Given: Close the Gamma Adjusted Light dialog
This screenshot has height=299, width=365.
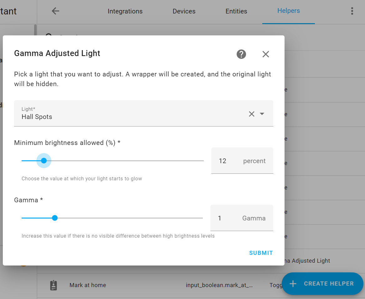Looking at the screenshot, I should point(265,54).
